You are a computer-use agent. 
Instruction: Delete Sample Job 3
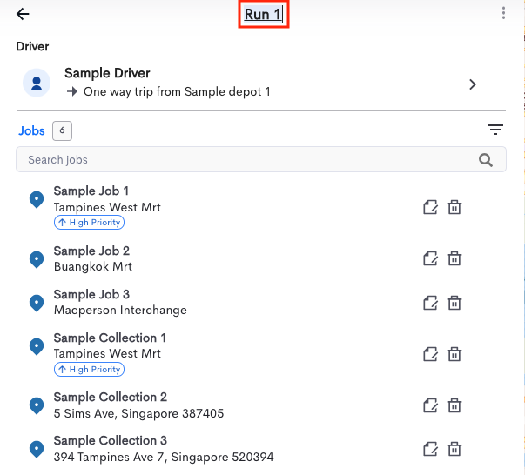click(454, 303)
